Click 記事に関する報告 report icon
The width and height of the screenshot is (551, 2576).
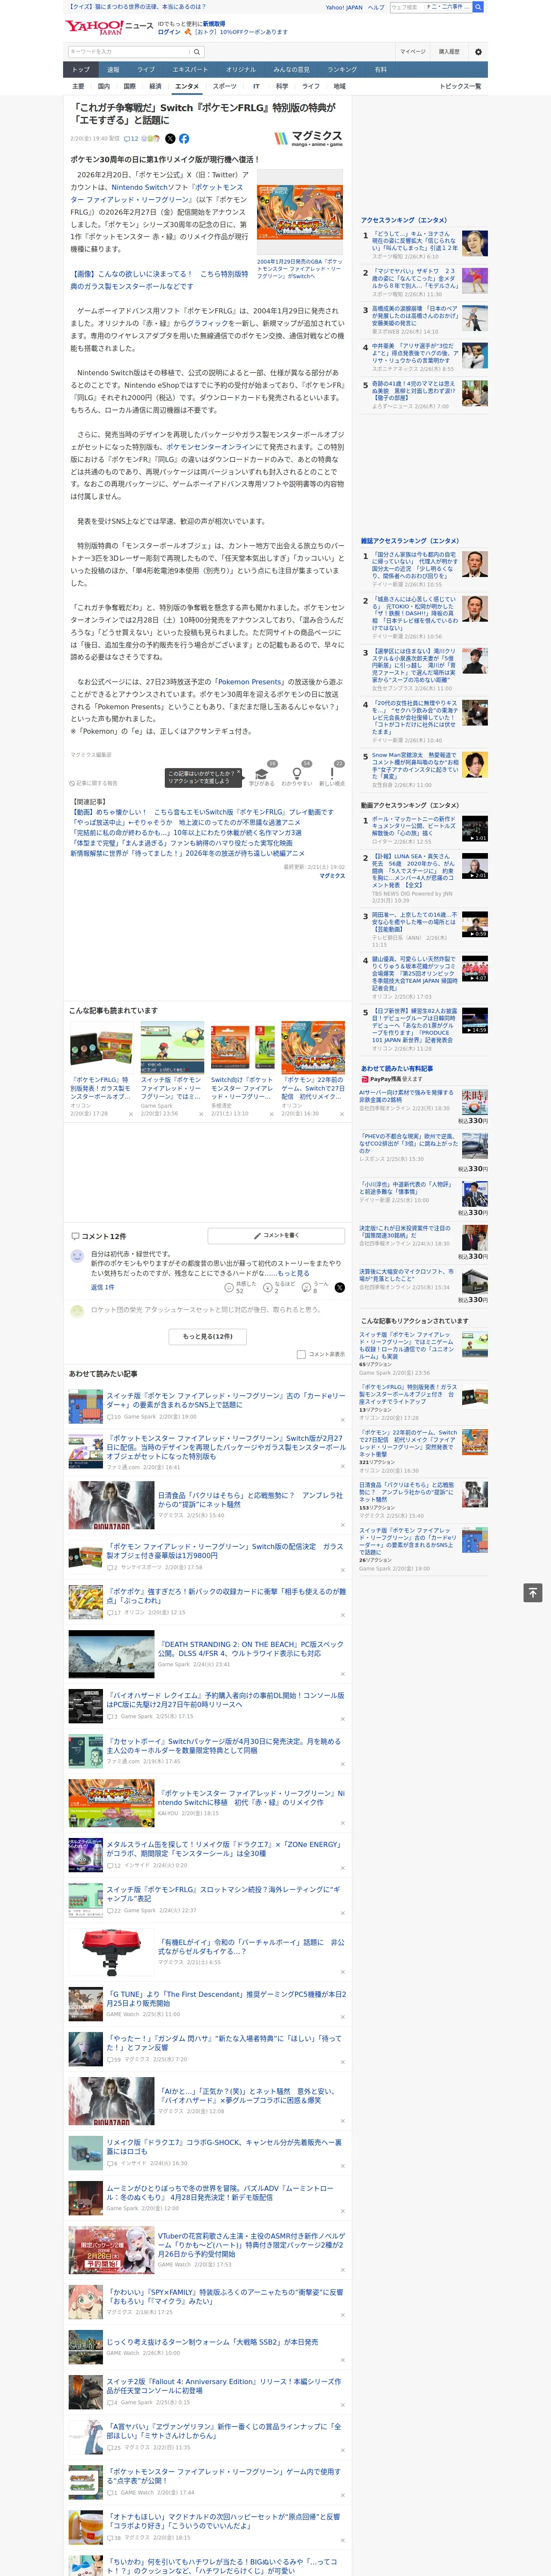[x=93, y=783]
